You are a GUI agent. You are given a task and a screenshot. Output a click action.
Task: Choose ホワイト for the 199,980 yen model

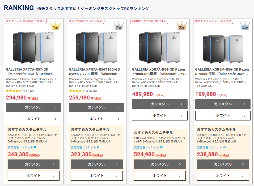(223, 116)
